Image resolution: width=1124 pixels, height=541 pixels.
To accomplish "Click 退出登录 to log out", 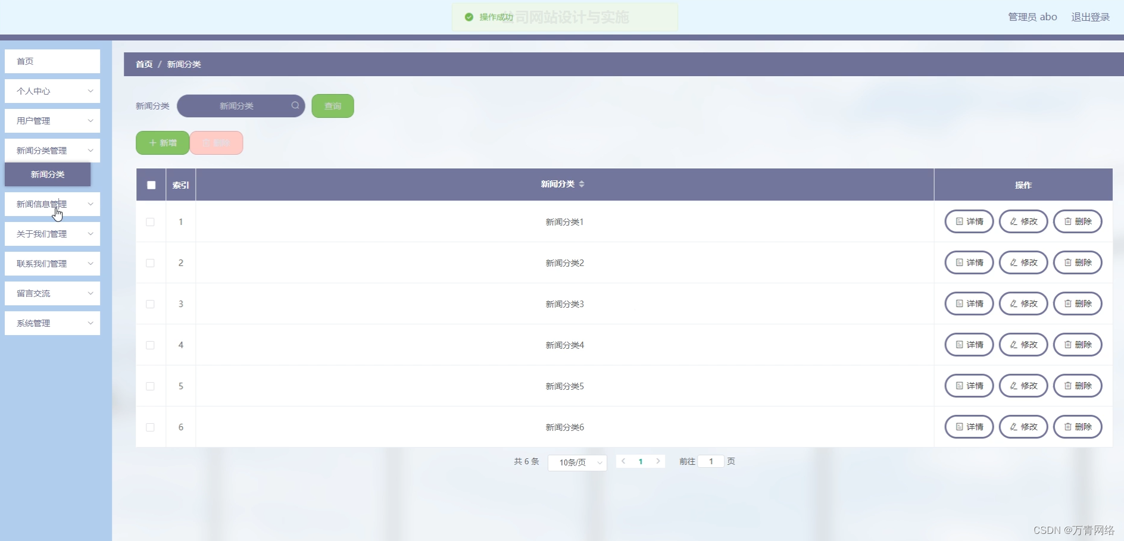I will (x=1091, y=17).
